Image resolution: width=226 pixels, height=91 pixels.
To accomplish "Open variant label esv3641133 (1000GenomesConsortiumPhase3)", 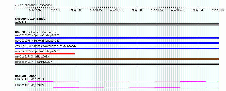I will click(x=46, y=46).
